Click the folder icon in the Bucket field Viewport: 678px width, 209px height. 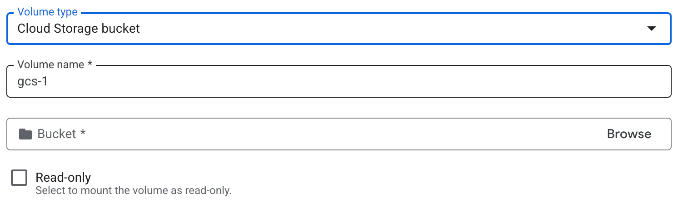coord(25,134)
